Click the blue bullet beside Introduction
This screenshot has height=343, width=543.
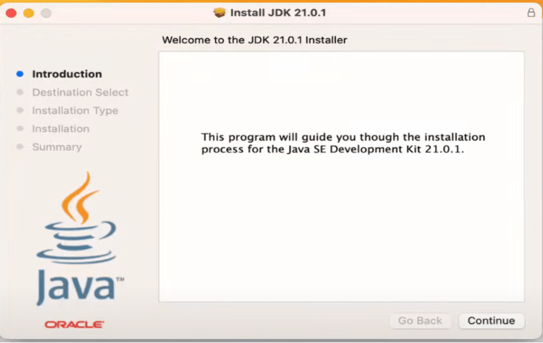pos(20,74)
